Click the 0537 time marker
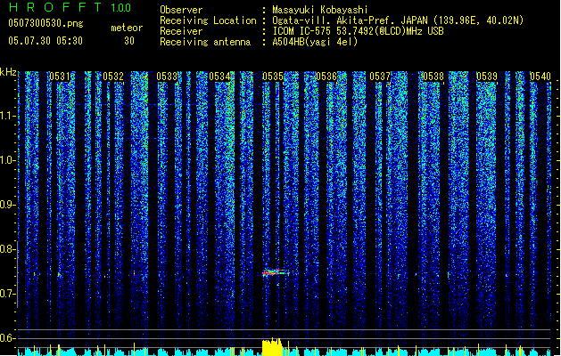The height and width of the screenshot is (356, 561). click(380, 77)
